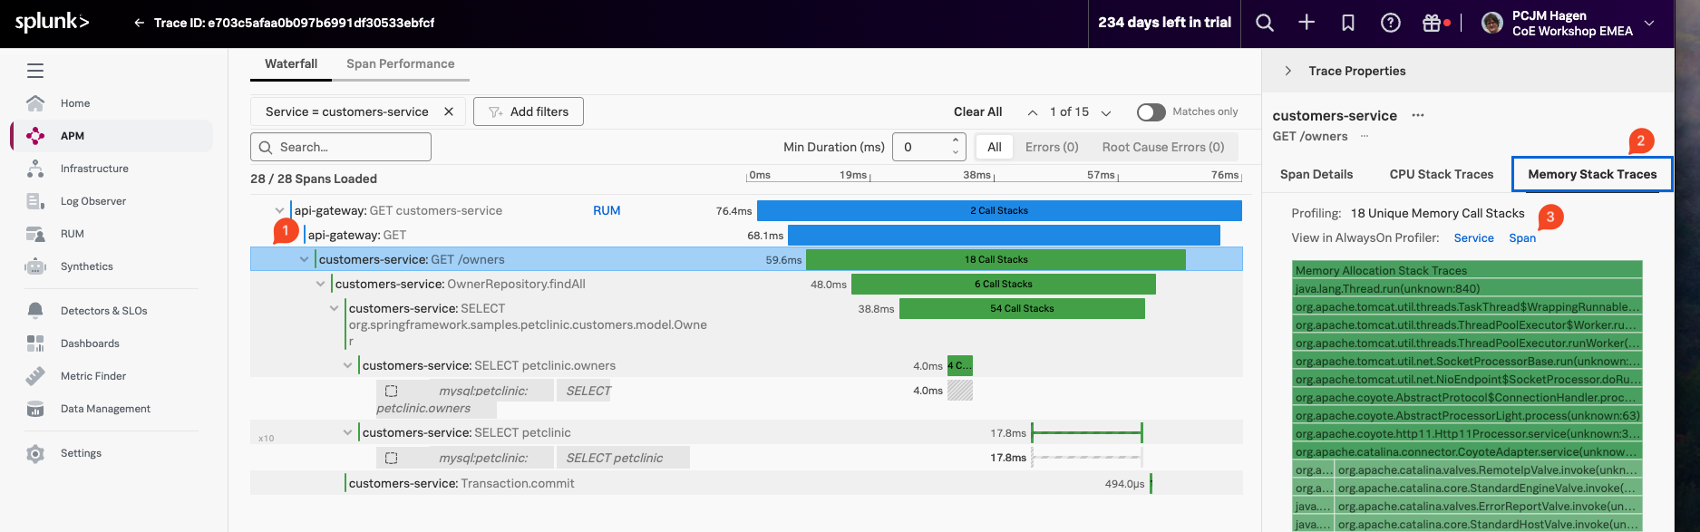Open the user account dropdown arrow
1700x532 pixels.
pos(1649,24)
